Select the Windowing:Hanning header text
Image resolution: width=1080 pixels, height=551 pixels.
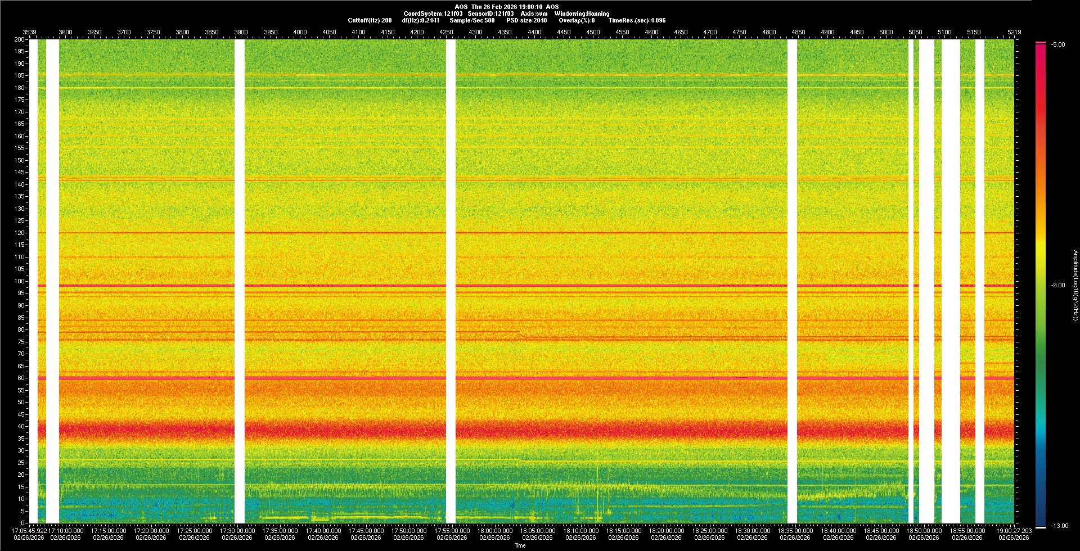(x=582, y=13)
